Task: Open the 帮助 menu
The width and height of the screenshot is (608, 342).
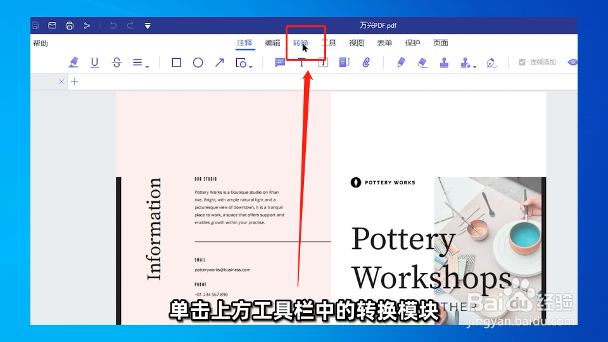Action: tap(41, 44)
